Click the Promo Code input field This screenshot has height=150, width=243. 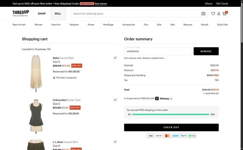tap(158, 52)
